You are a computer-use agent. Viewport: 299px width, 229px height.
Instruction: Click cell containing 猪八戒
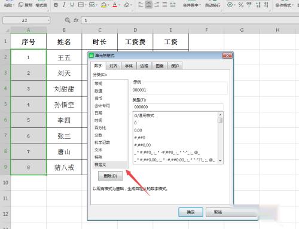(x=64, y=167)
